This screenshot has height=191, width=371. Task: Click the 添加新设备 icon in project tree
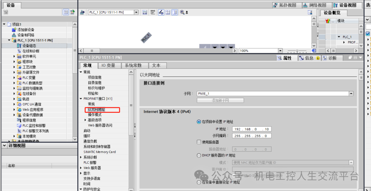[14, 30]
